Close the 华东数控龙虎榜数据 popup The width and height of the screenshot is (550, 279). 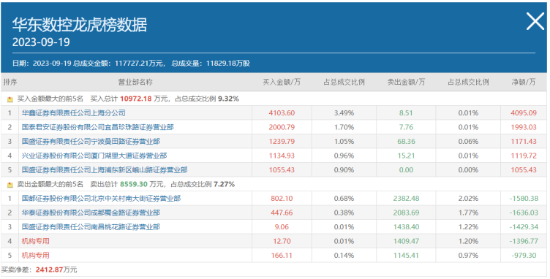(x=535, y=21)
